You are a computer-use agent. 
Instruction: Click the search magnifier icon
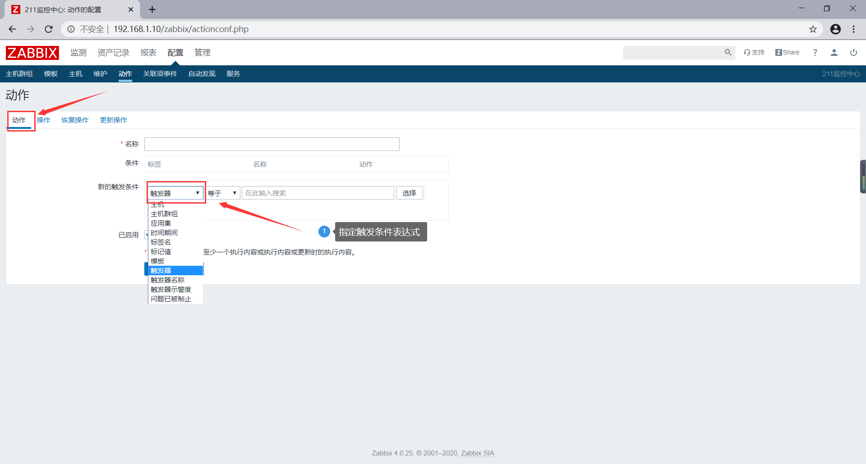tap(728, 52)
